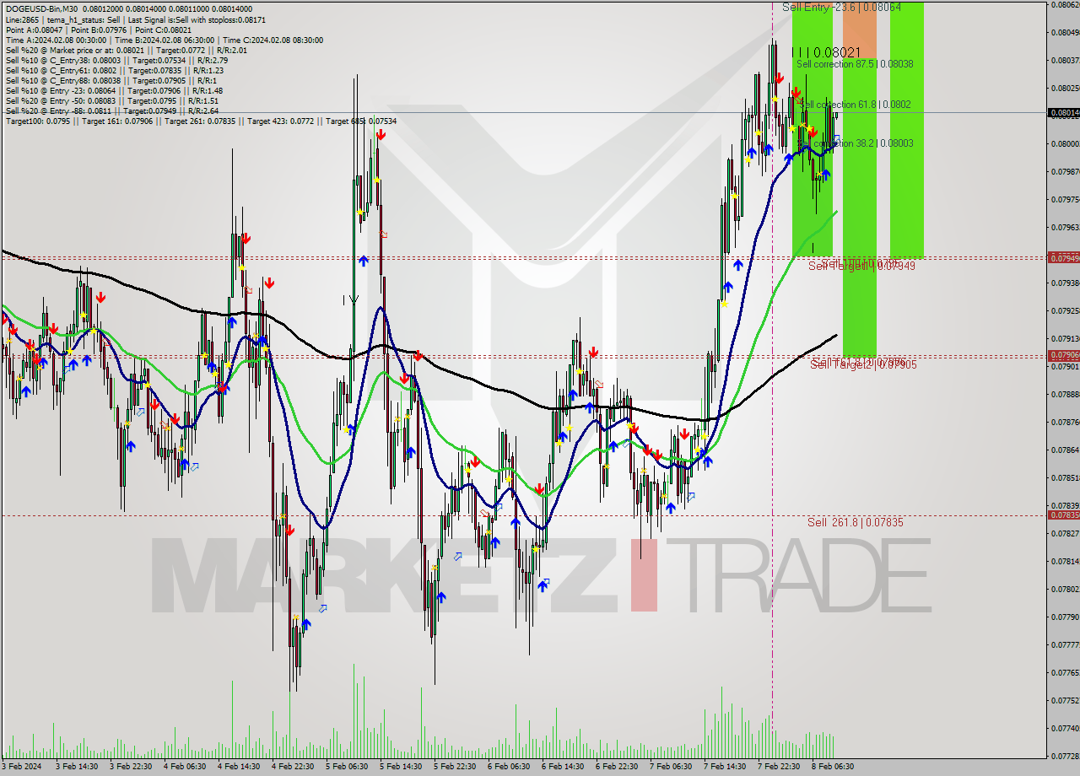The width and height of the screenshot is (1080, 776).
Task: Click the 0.07790 price axis value
Action: coord(1064,617)
